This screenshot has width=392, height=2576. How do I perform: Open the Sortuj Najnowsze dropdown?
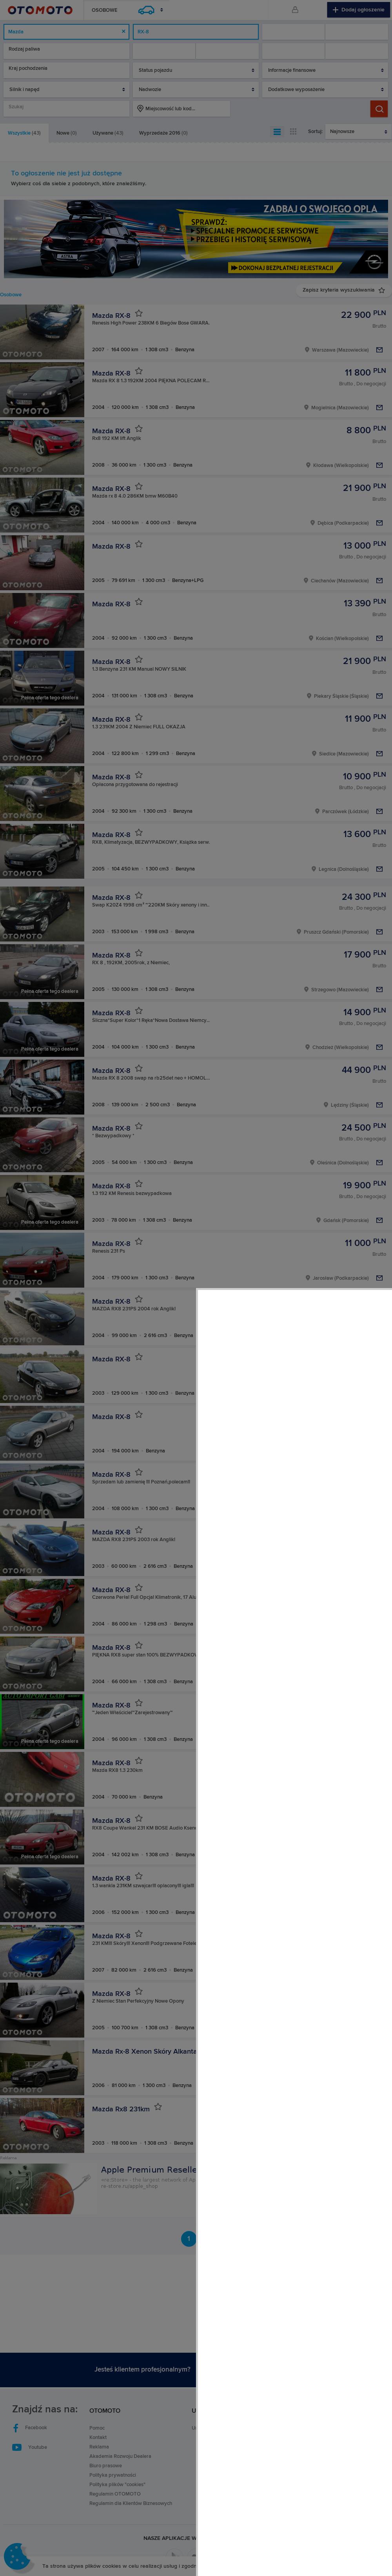pyautogui.click(x=357, y=131)
